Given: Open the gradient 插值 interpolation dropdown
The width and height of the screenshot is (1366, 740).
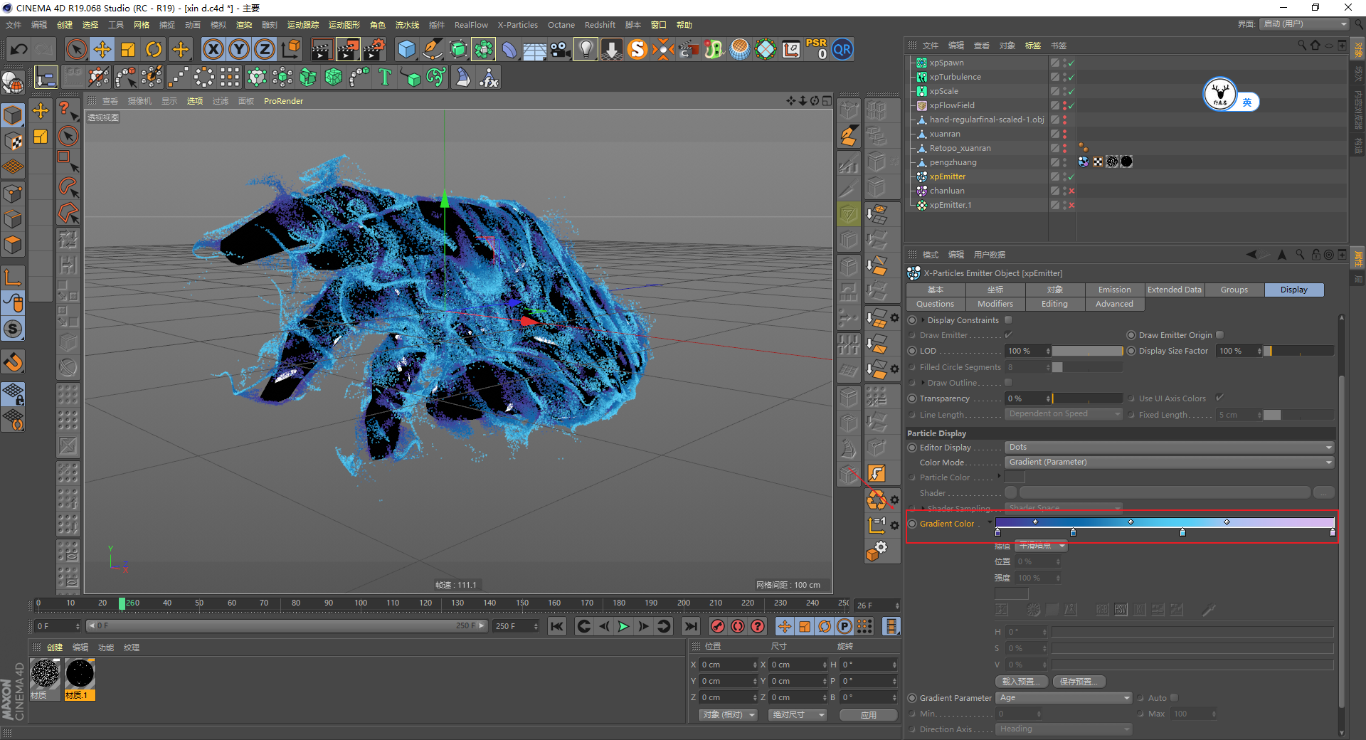Looking at the screenshot, I should (x=1042, y=546).
